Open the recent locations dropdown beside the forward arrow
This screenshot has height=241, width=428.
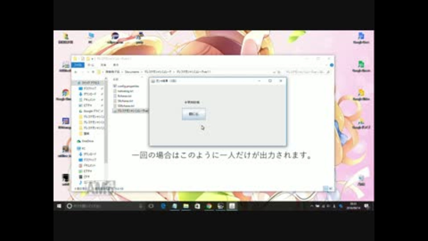[88, 72]
